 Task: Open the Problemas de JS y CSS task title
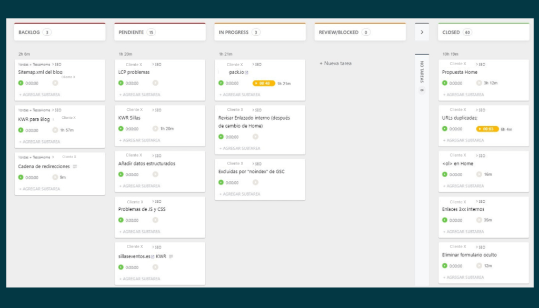(x=142, y=209)
